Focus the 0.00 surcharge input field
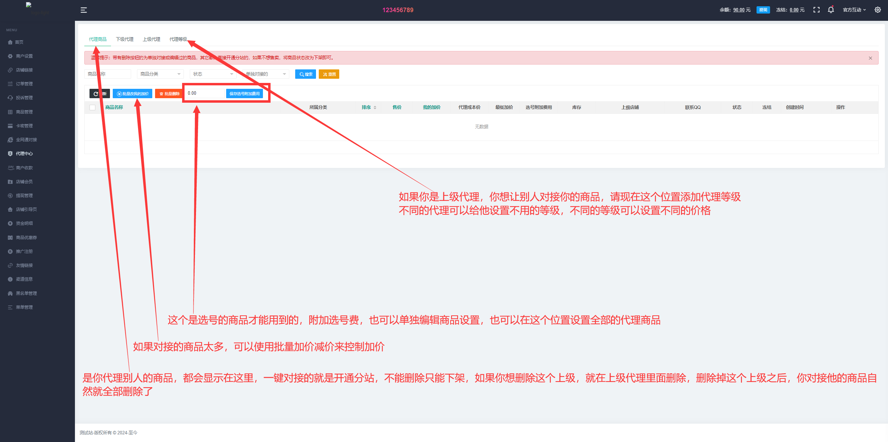888x442 pixels. coord(204,93)
